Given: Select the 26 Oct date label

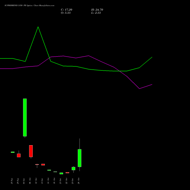Looking at the screenshot, I should 79,181.
